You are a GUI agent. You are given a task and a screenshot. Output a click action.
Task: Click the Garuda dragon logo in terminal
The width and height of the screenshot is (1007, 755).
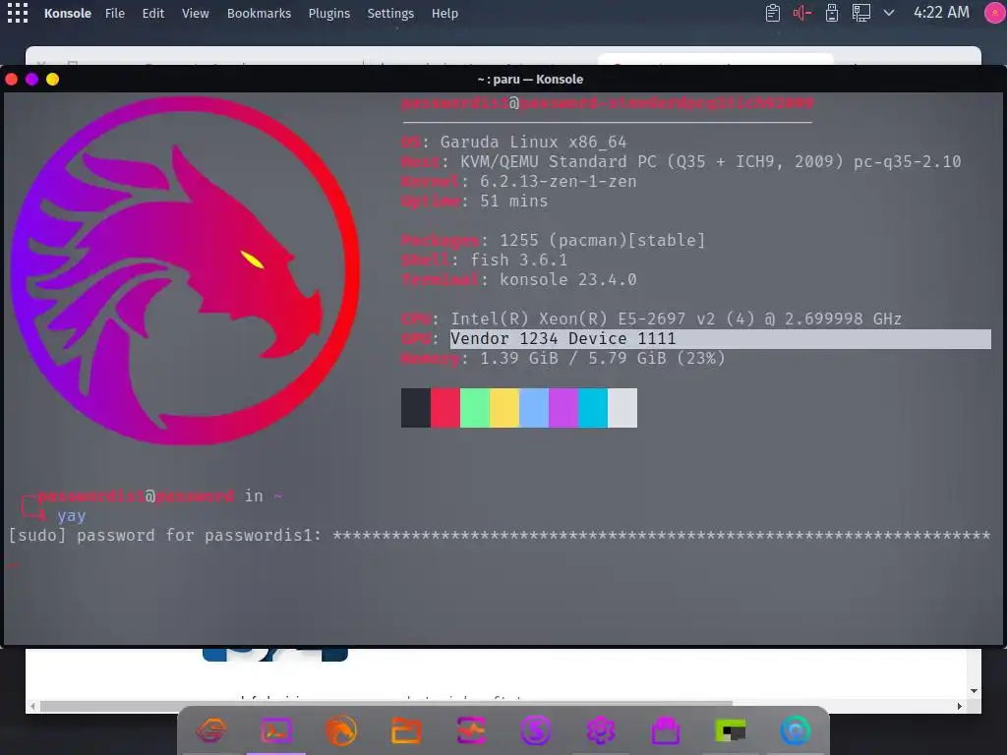click(x=185, y=270)
